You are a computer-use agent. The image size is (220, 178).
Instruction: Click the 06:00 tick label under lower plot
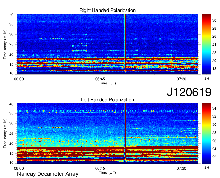coord(19,168)
